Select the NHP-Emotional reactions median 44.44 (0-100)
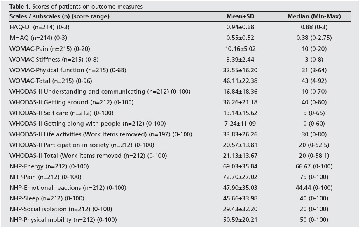 coord(314,188)
